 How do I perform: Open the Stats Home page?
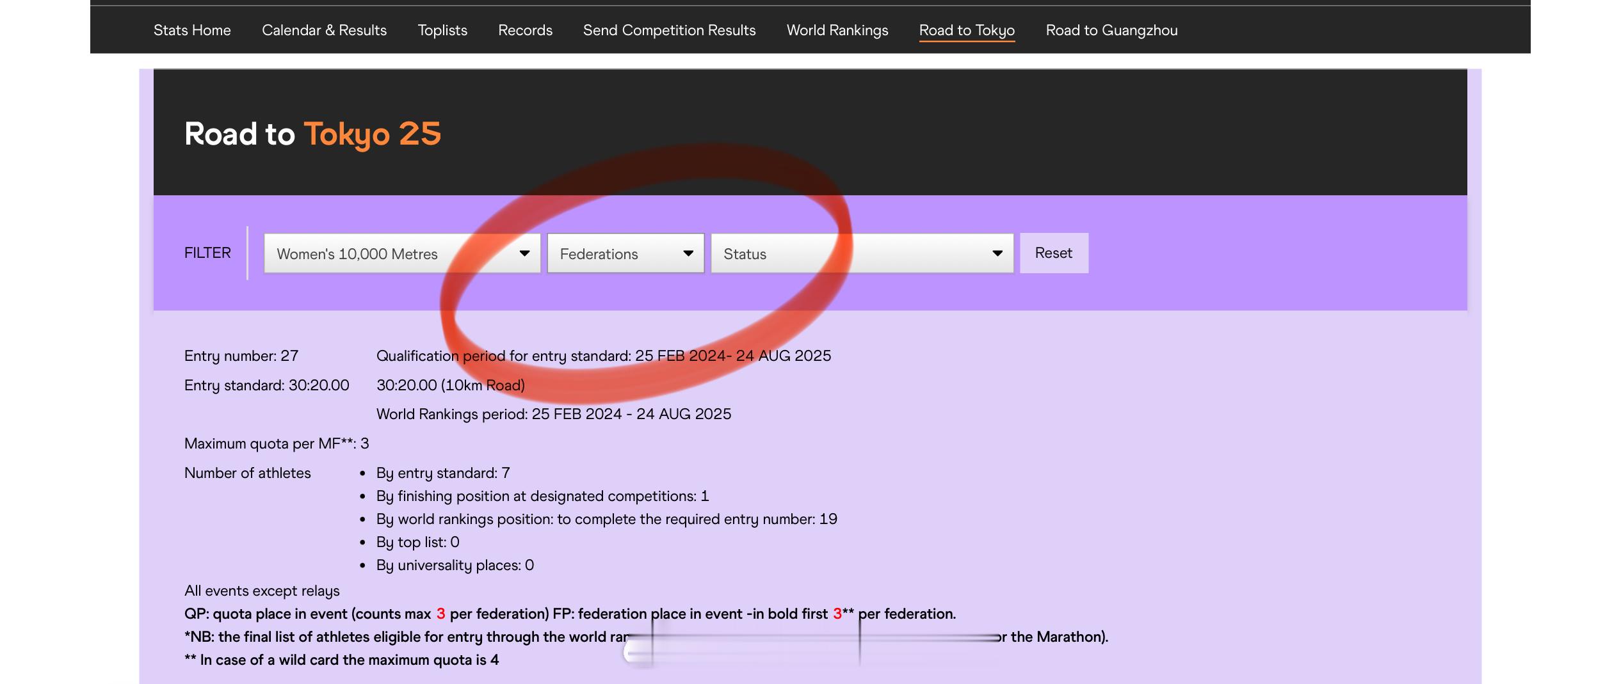192,30
